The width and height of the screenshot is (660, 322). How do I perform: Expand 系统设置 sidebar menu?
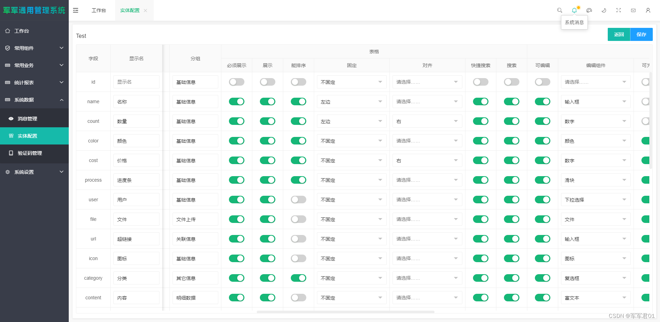click(x=34, y=172)
